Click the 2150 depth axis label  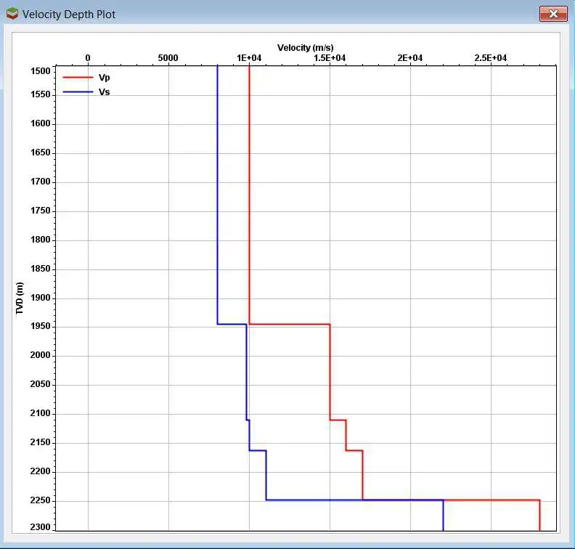[41, 442]
